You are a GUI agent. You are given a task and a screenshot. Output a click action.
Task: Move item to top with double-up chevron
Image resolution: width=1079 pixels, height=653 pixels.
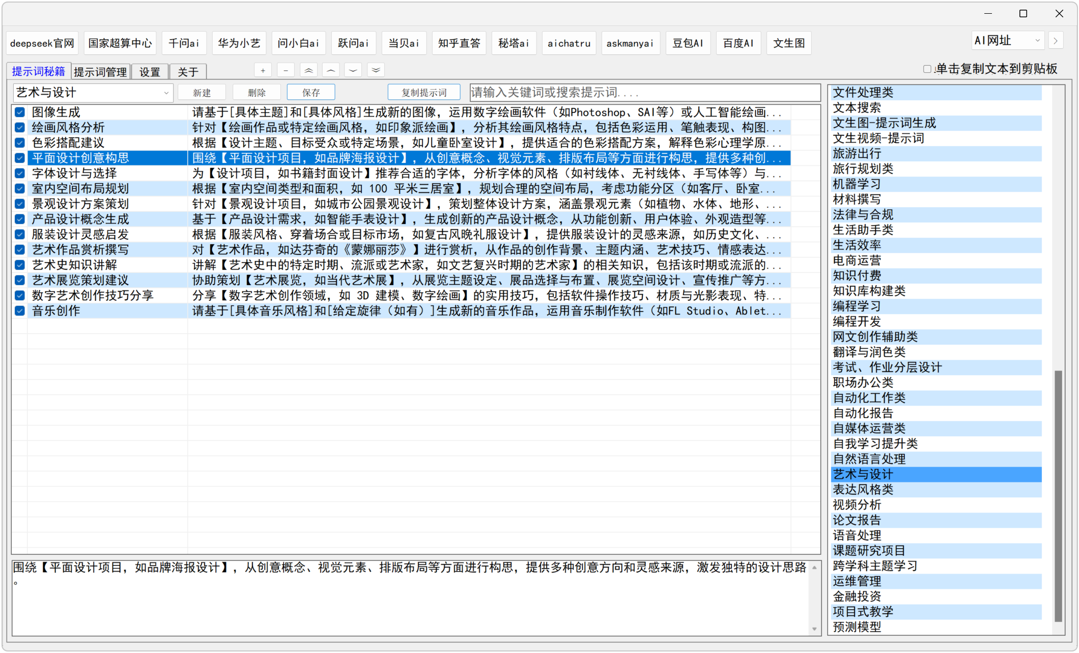click(x=308, y=70)
